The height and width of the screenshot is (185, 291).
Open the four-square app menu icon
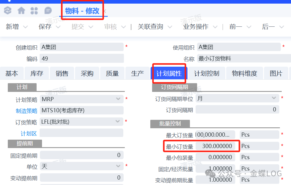[x=34, y=11]
